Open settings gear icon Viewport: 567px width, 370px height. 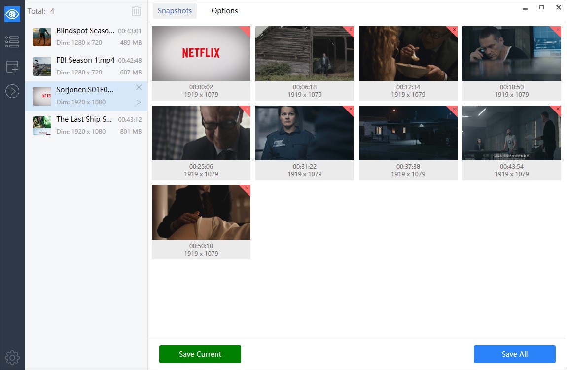(12, 357)
